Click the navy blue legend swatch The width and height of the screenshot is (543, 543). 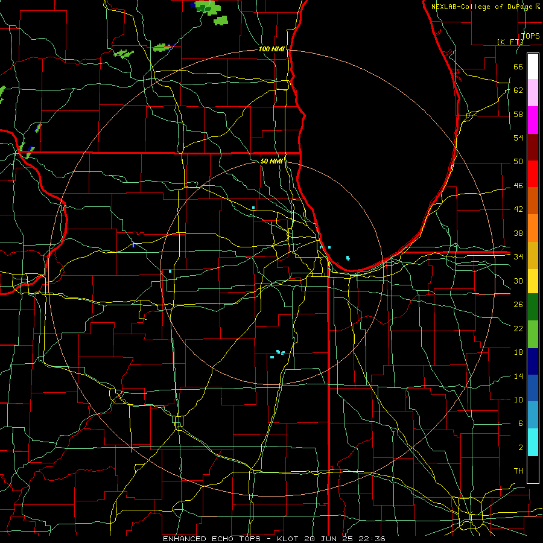pyautogui.click(x=533, y=361)
